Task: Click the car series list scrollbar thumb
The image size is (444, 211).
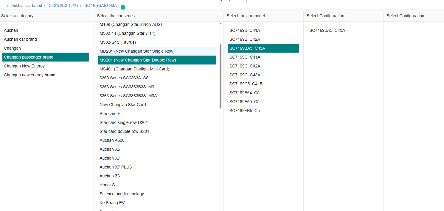Action: (x=221, y=76)
